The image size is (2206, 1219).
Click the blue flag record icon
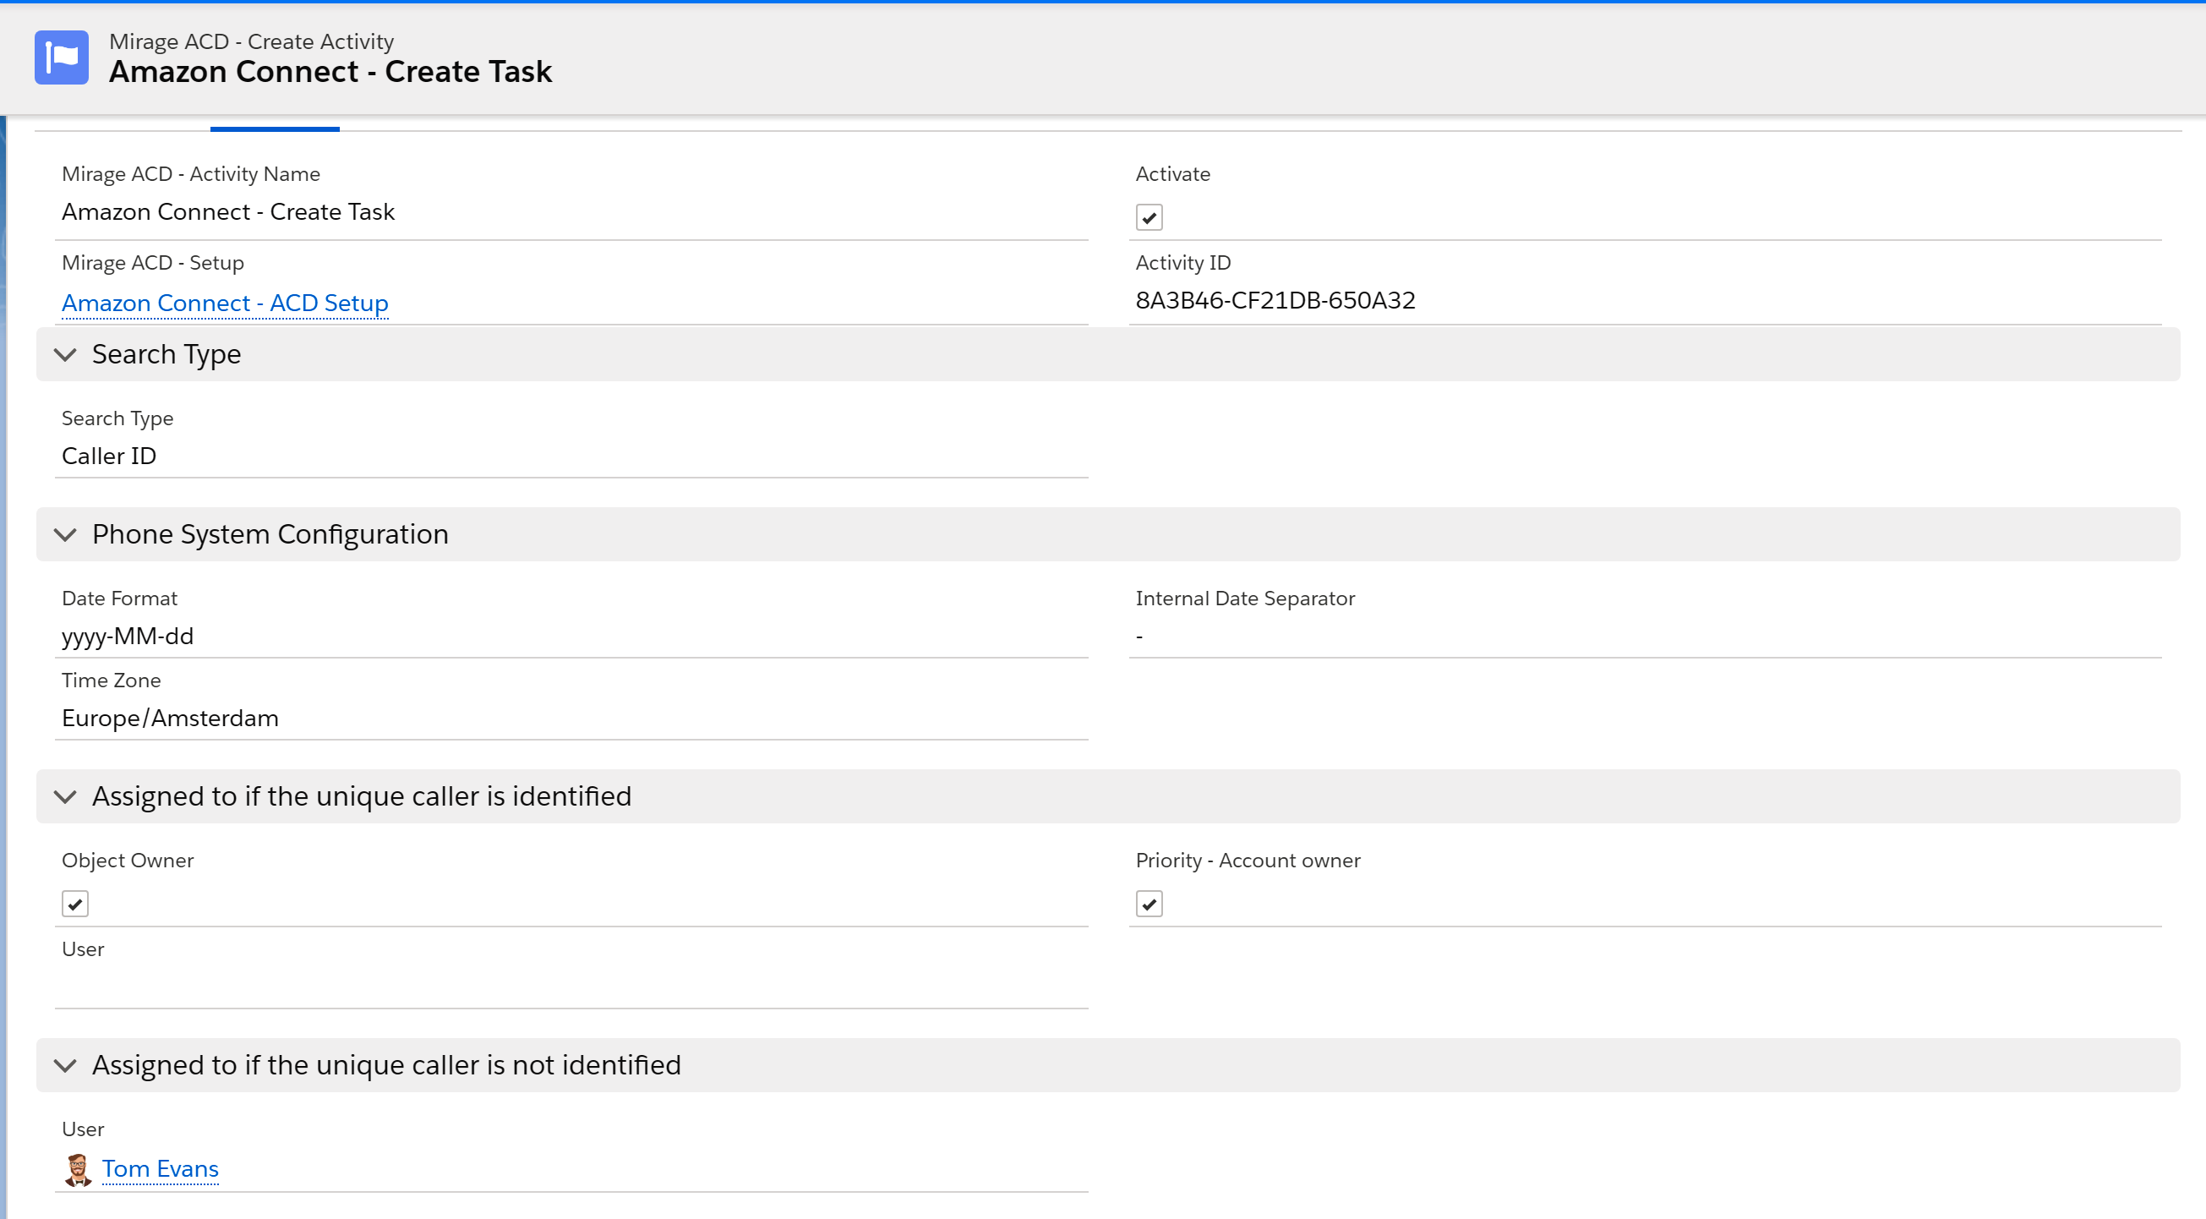click(62, 57)
